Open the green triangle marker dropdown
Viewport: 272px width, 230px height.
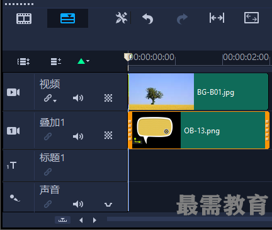(x=83, y=61)
